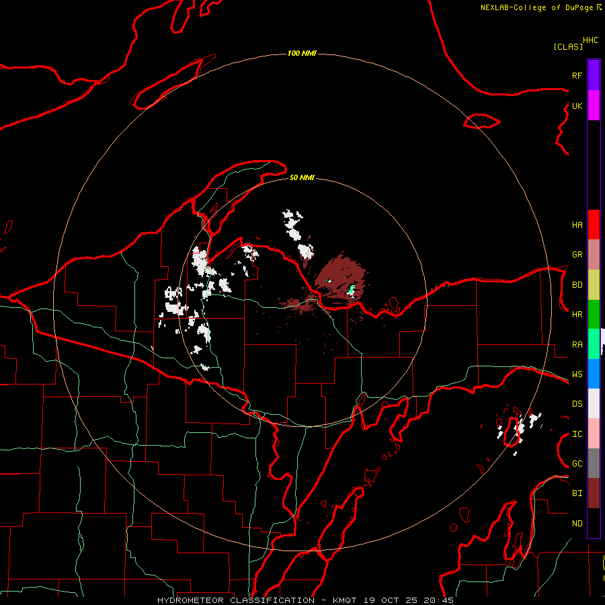Click the GC legend label text
The height and width of the screenshot is (605, 605).
[577, 464]
